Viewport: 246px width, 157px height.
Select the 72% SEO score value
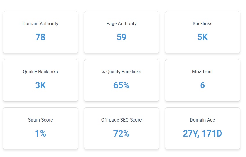pyautogui.click(x=122, y=133)
